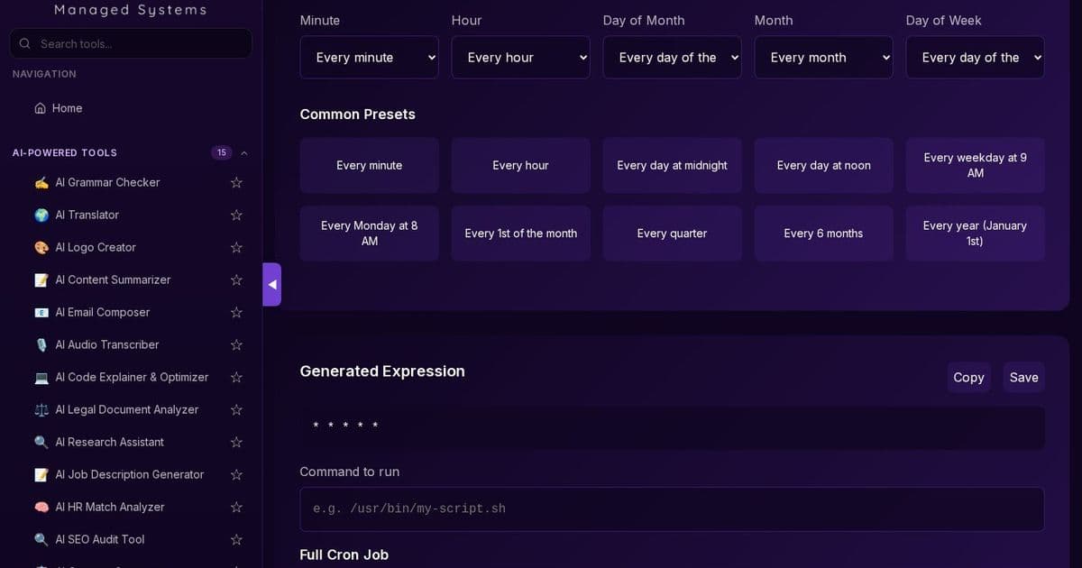Image resolution: width=1082 pixels, height=568 pixels.
Task: Favorite AI Translator using its star
Action: tap(235, 215)
